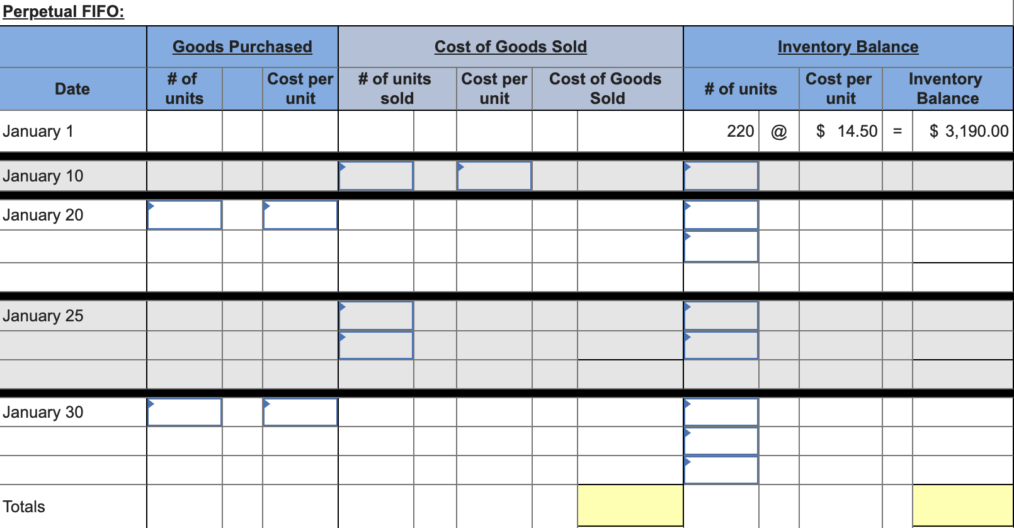Select the Perpetual FIFO heading
The height and width of the screenshot is (528, 1014).
pyautogui.click(x=63, y=11)
